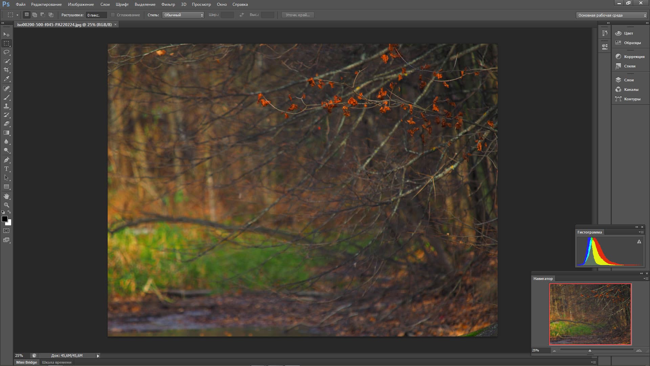The image size is (650, 366).
Task: Open the Основная рабочая среда workspace dropdown
Action: (x=612, y=15)
